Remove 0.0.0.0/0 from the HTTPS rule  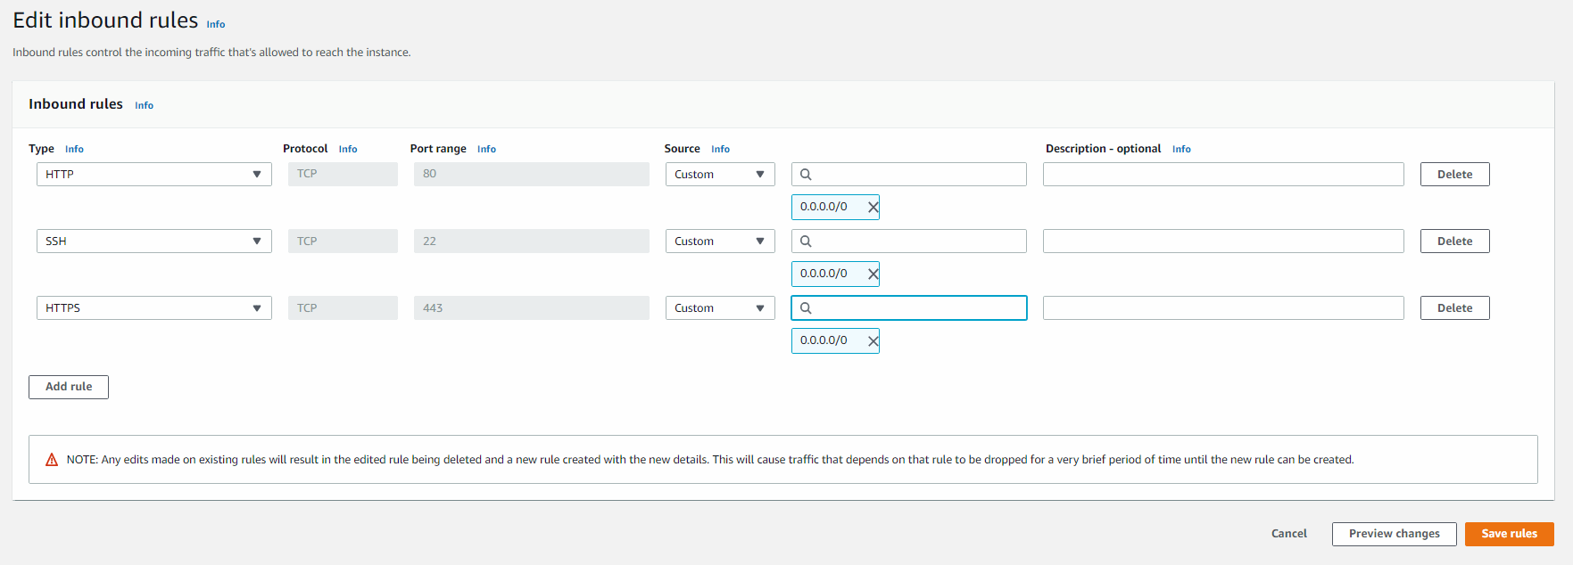(873, 341)
